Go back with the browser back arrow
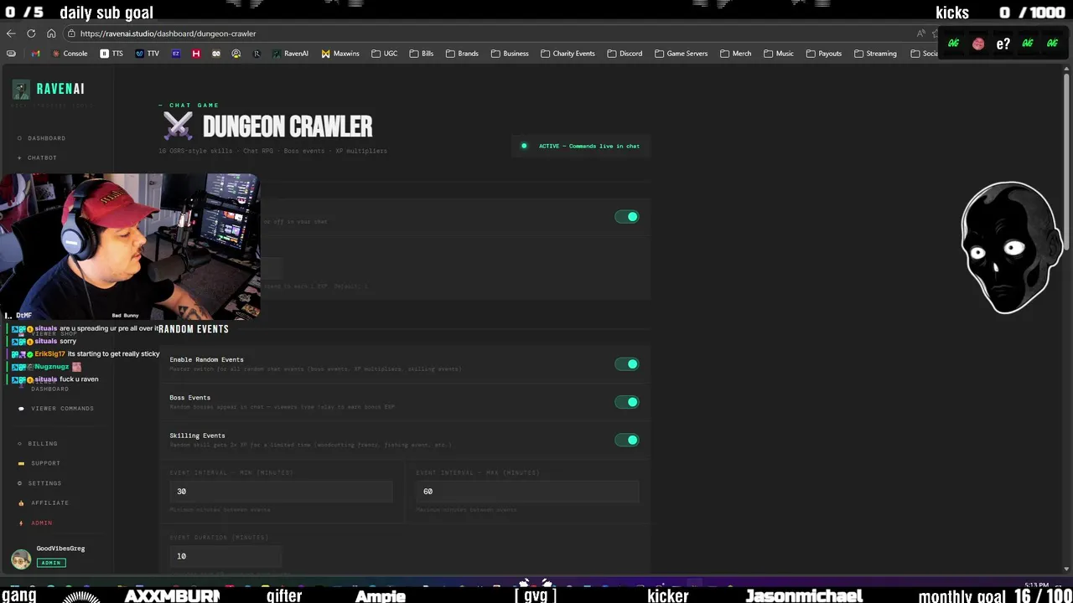This screenshot has height=603, width=1073. 11,33
